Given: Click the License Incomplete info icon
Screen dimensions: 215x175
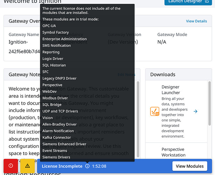Looking at the screenshot, I should pyautogui.click(x=87, y=166).
